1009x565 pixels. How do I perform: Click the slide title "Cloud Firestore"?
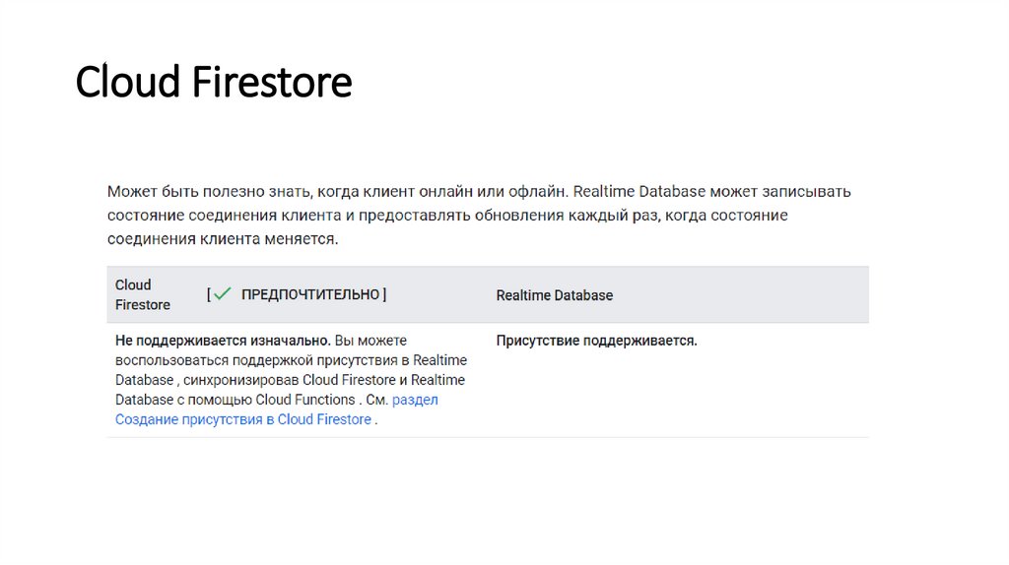click(214, 82)
